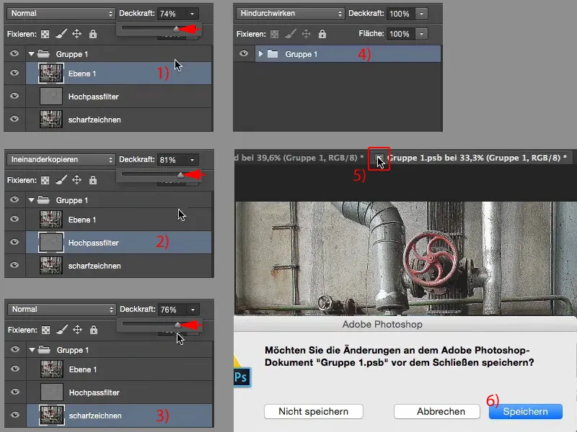
Task: Toggle Hochpassfilter eye in the Ineinanderkopieren panel
Action: click(x=14, y=242)
